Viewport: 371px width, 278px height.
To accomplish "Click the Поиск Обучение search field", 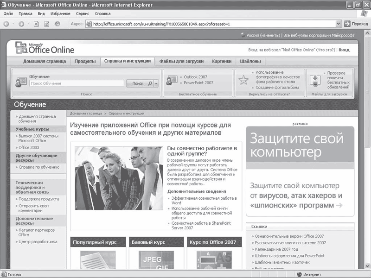I will [x=77, y=83].
